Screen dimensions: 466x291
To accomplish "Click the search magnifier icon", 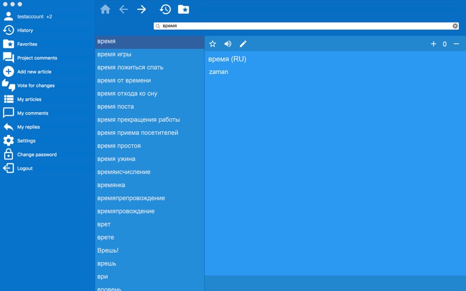I will coord(158,26).
